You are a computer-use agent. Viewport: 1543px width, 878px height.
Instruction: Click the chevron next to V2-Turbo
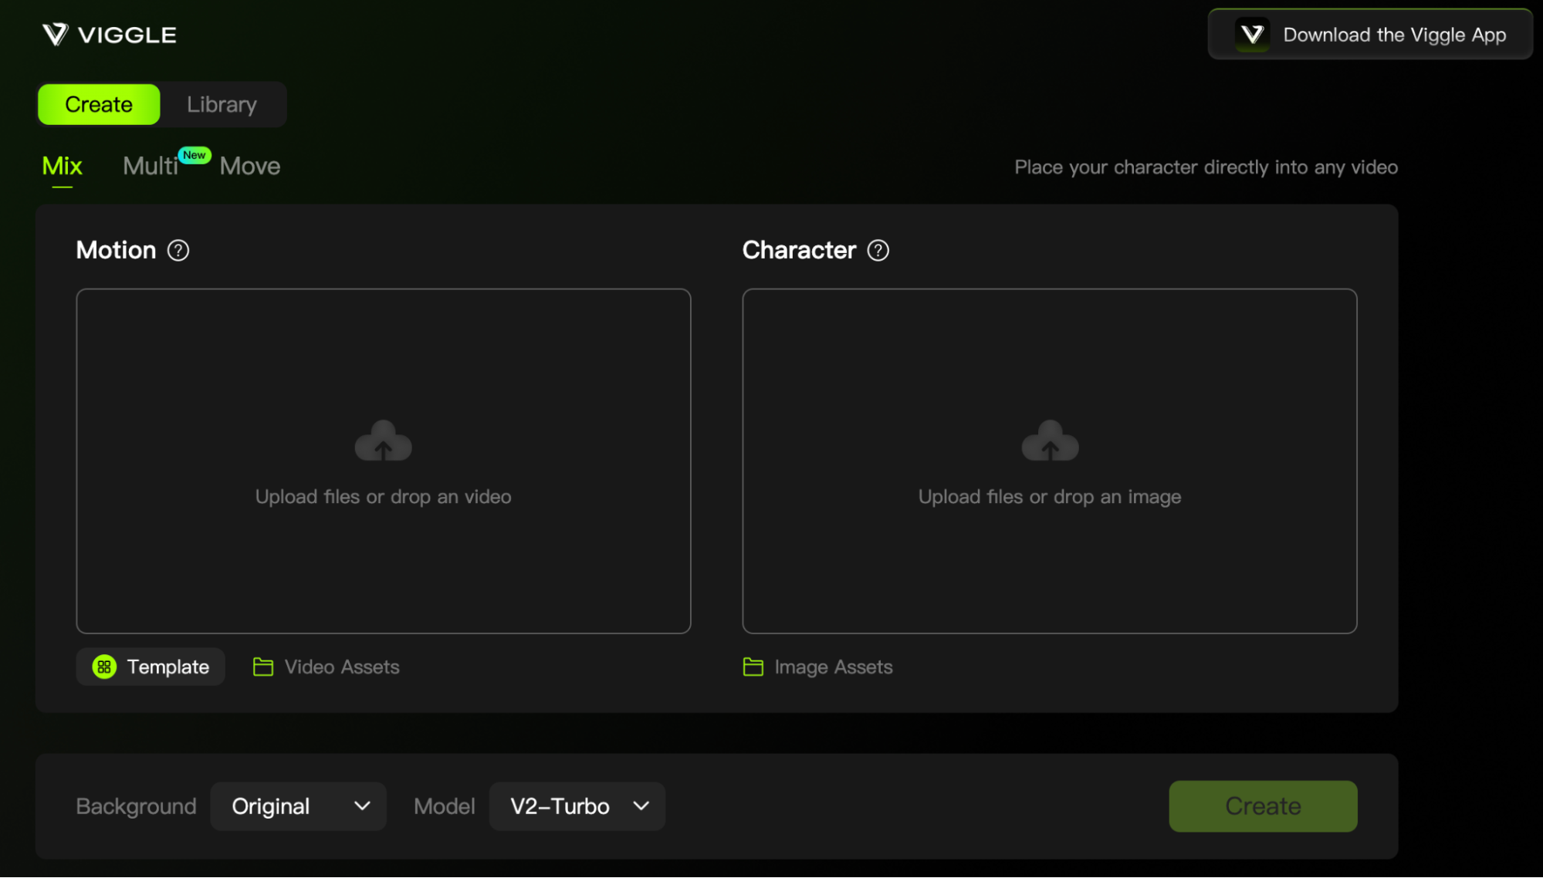click(641, 806)
